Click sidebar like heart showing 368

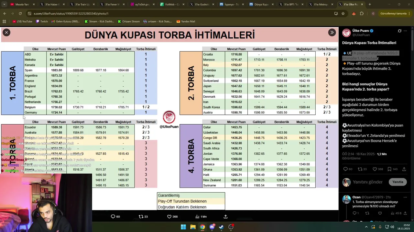(x=375, y=169)
